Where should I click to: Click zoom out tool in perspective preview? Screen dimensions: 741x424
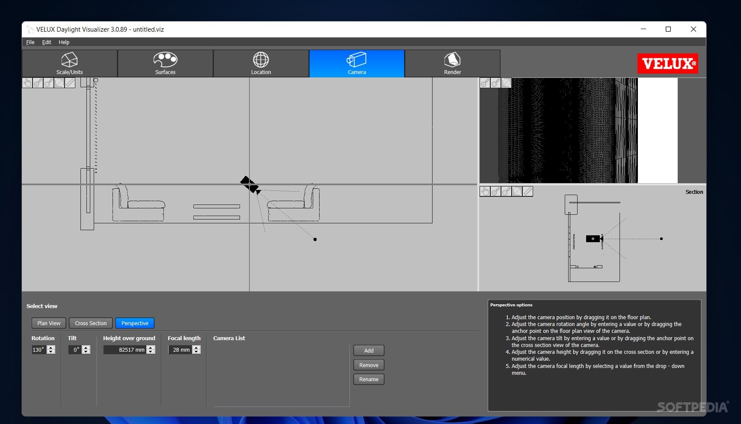(495, 83)
